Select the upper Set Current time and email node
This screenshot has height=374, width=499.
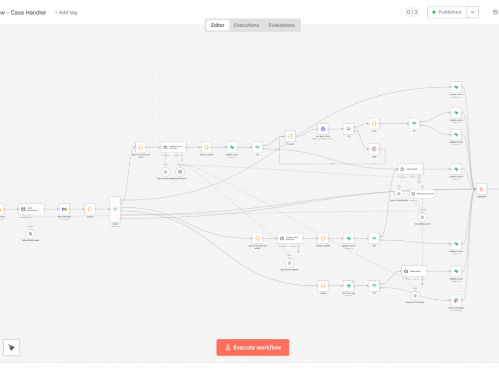[141, 147]
